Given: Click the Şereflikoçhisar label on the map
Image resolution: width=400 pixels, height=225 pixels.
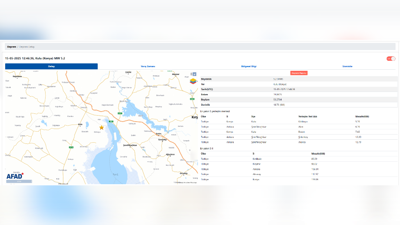Looking at the screenshot, I should (130, 145).
